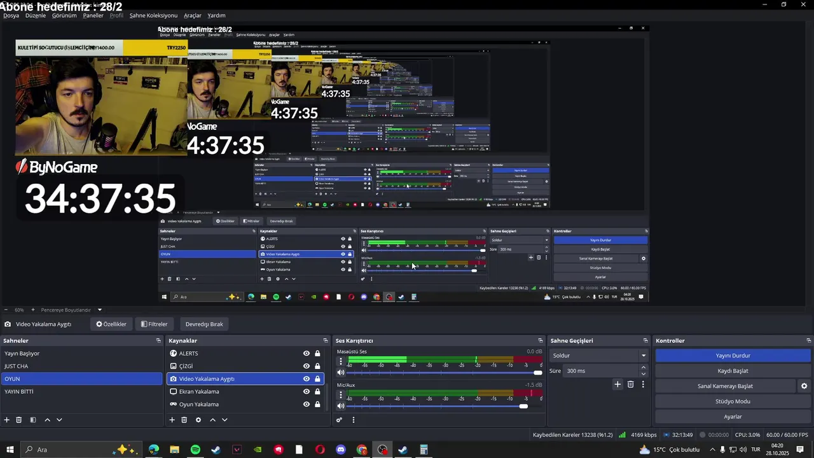Open the Pencereye Boyutlandır preview scaling dropdown
This screenshot has width=814, height=458.
pyautogui.click(x=71, y=310)
